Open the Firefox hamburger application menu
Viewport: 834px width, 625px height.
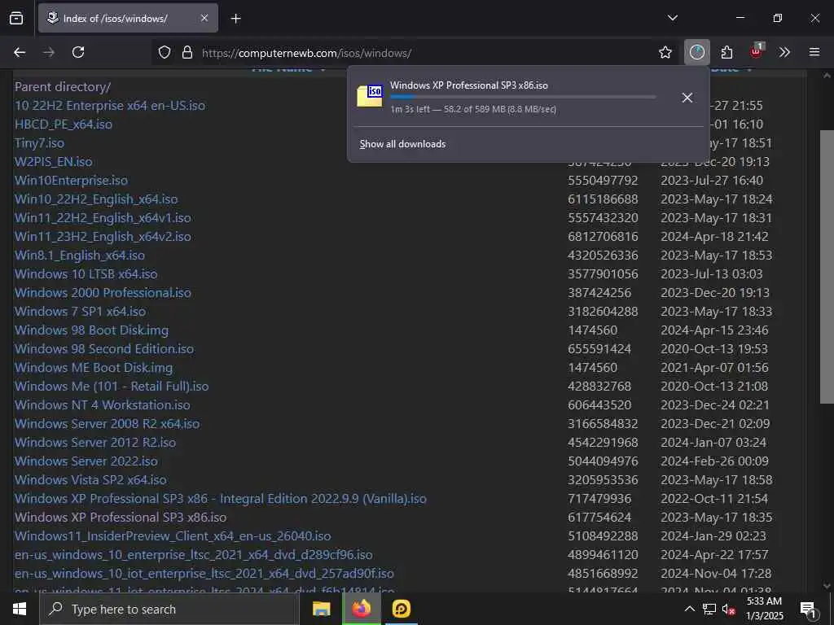click(814, 52)
